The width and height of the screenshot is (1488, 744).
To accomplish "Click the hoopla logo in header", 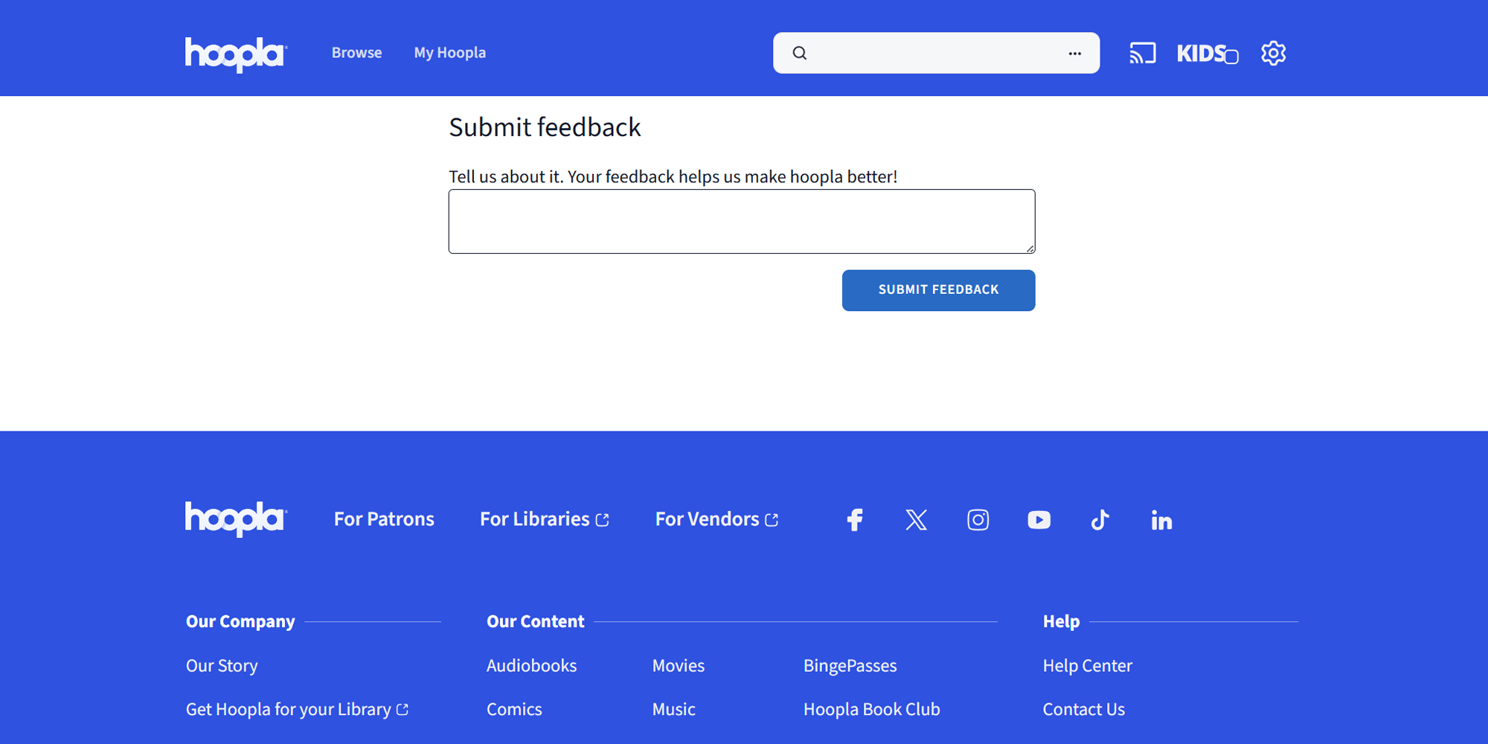I will (x=235, y=54).
